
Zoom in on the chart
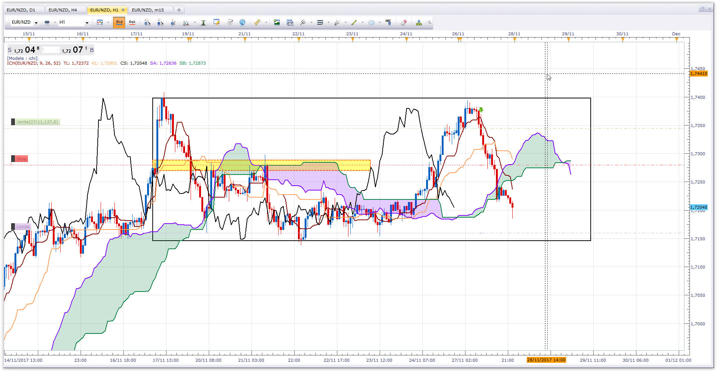[x=147, y=23]
